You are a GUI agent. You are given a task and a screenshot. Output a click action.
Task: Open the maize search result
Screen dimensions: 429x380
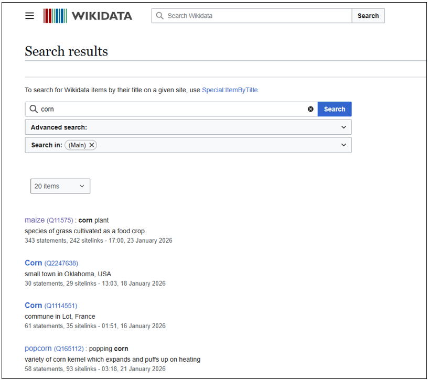(x=35, y=220)
